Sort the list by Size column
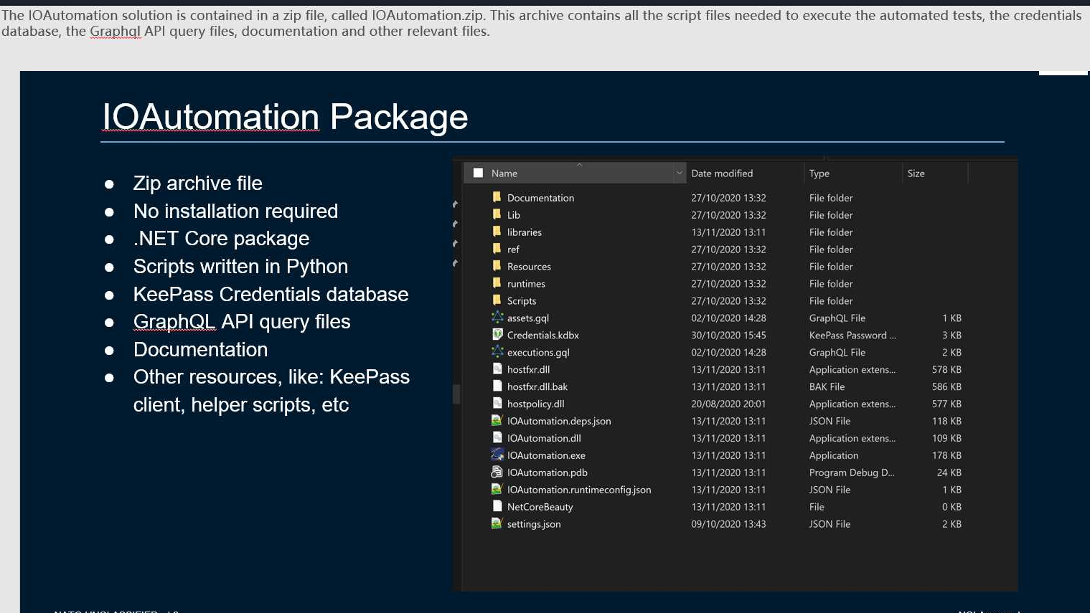1090x613 pixels. click(916, 174)
